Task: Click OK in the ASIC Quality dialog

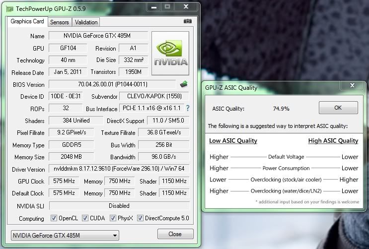Action: [338, 108]
